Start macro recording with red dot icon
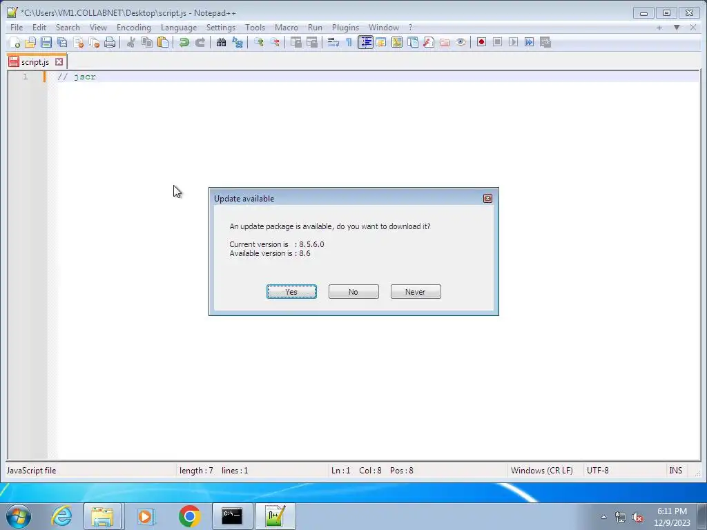Viewport: 707px width, 530px height. [x=481, y=42]
